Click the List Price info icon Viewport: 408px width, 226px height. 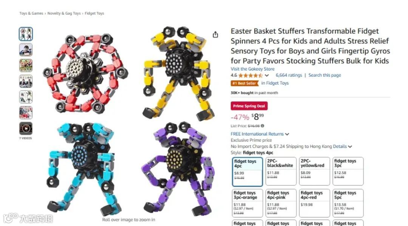coord(262,126)
